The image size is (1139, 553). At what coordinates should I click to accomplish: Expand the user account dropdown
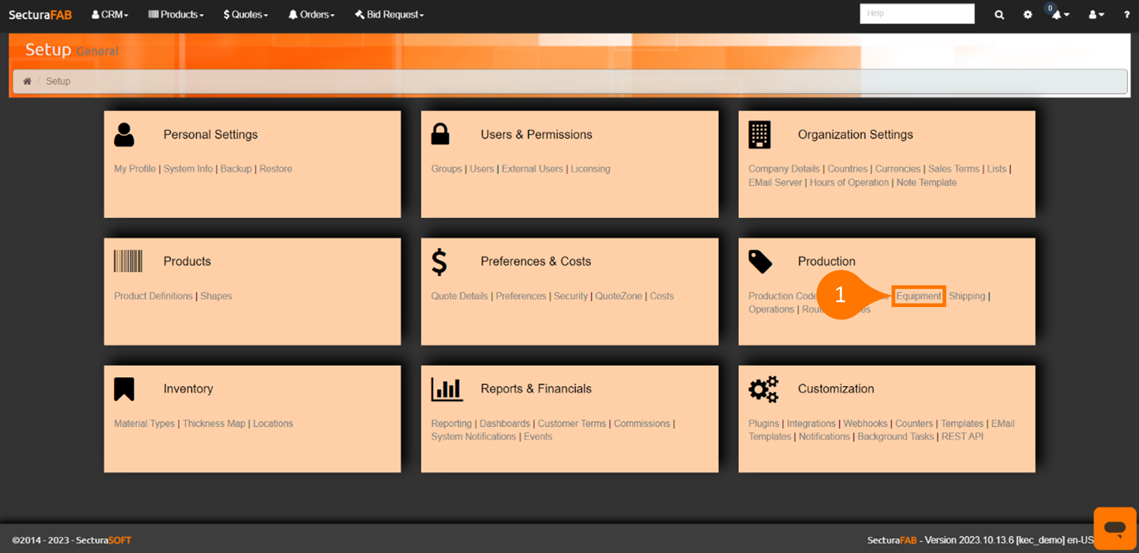click(x=1096, y=15)
